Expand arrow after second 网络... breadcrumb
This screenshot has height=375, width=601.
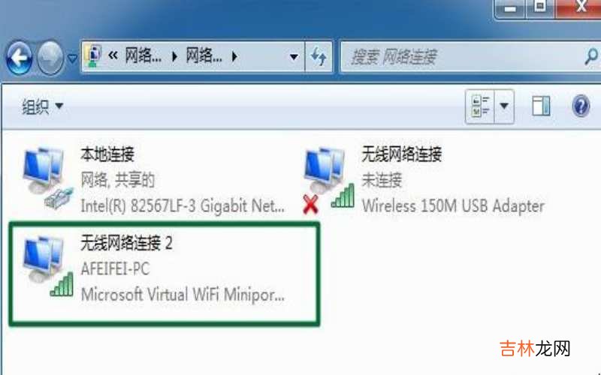234,57
